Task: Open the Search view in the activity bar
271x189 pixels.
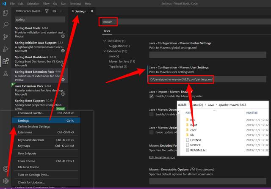Action: [x=6, y=25]
